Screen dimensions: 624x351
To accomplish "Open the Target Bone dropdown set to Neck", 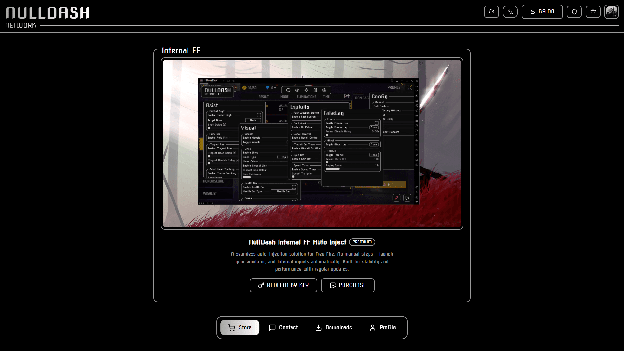I will click(x=253, y=120).
